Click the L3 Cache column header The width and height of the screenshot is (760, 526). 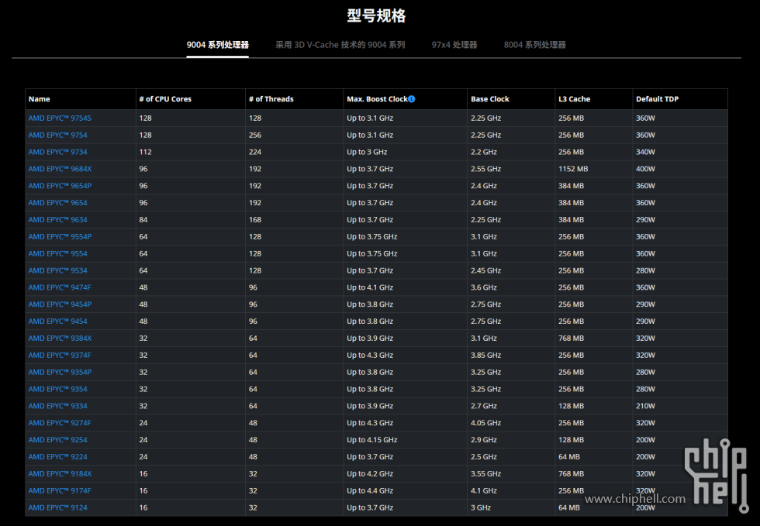pyautogui.click(x=575, y=99)
